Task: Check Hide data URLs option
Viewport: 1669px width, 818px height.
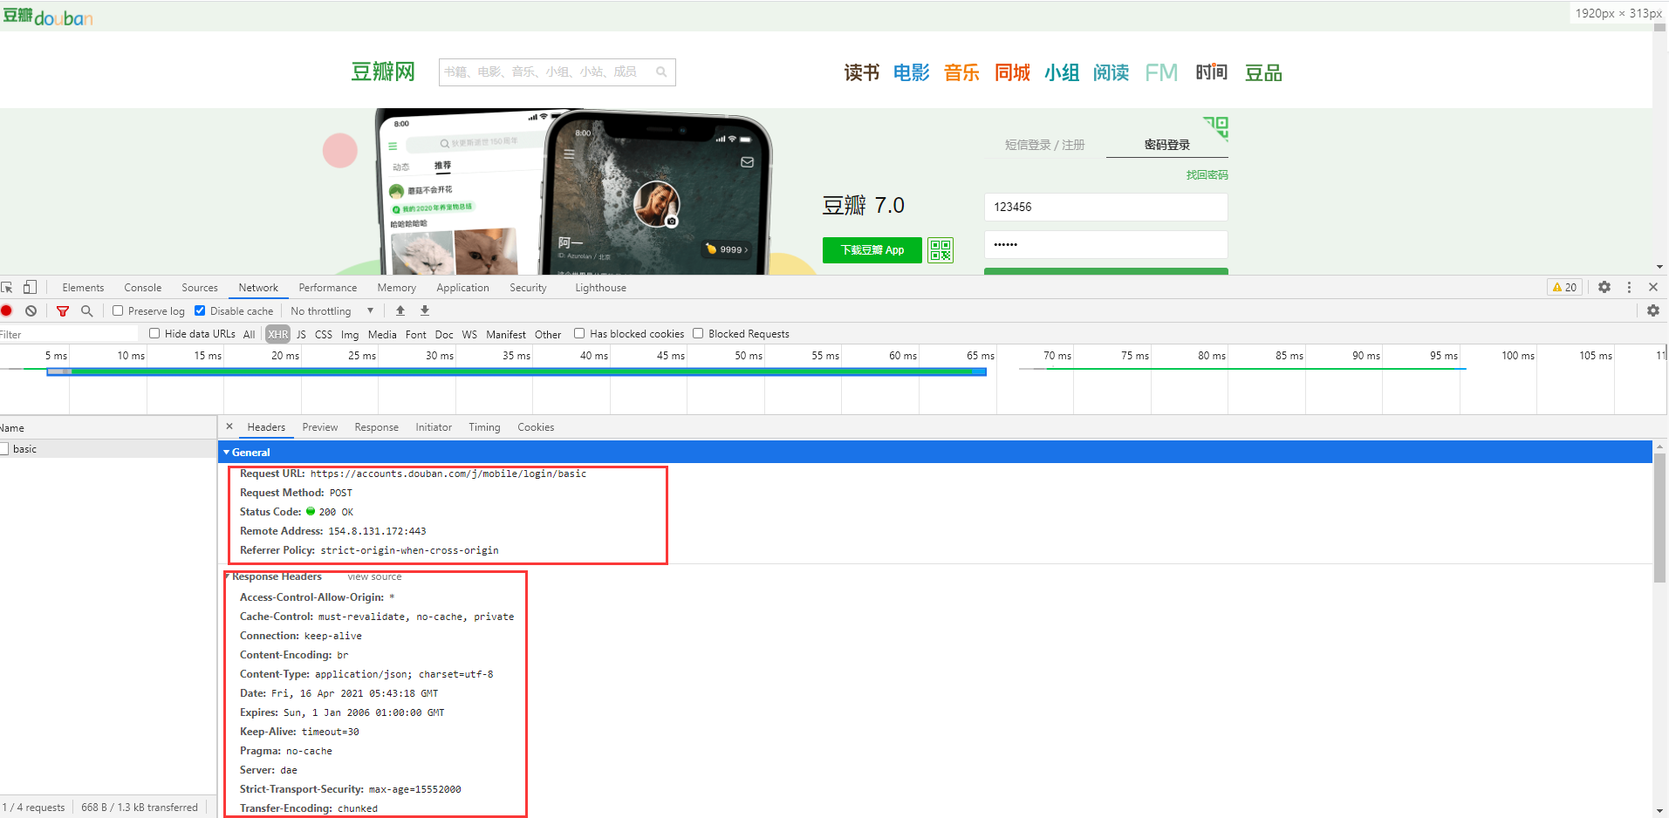Action: pyautogui.click(x=154, y=333)
